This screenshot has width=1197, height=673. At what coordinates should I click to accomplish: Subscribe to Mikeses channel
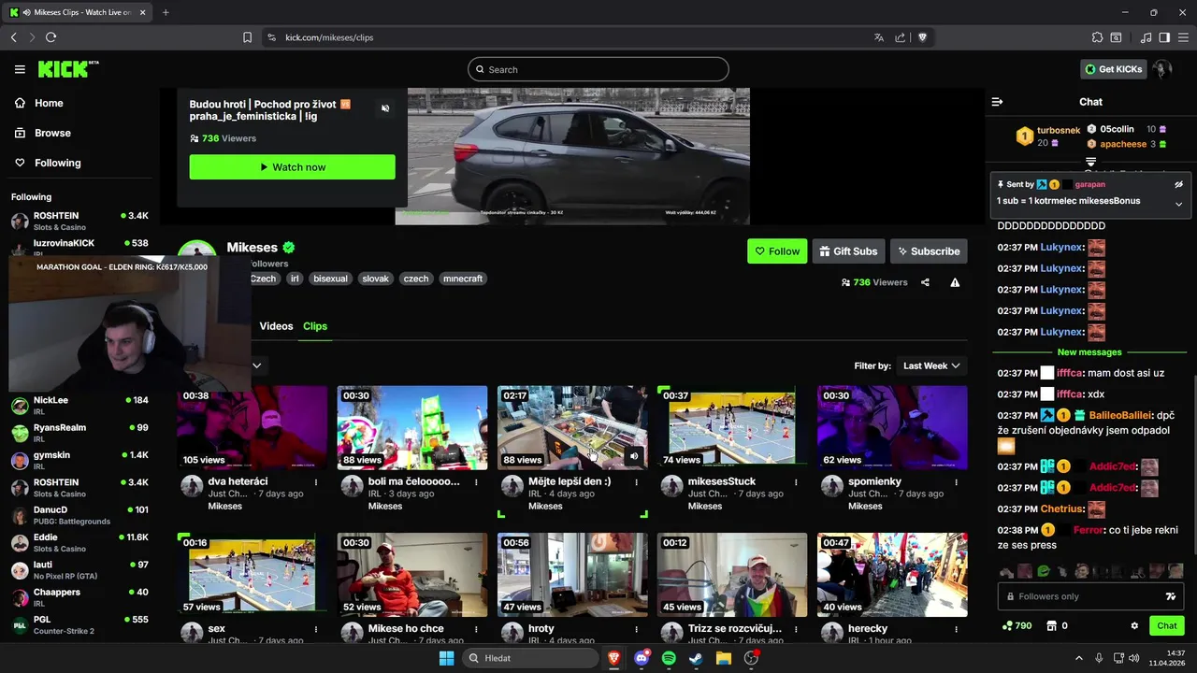click(x=929, y=251)
